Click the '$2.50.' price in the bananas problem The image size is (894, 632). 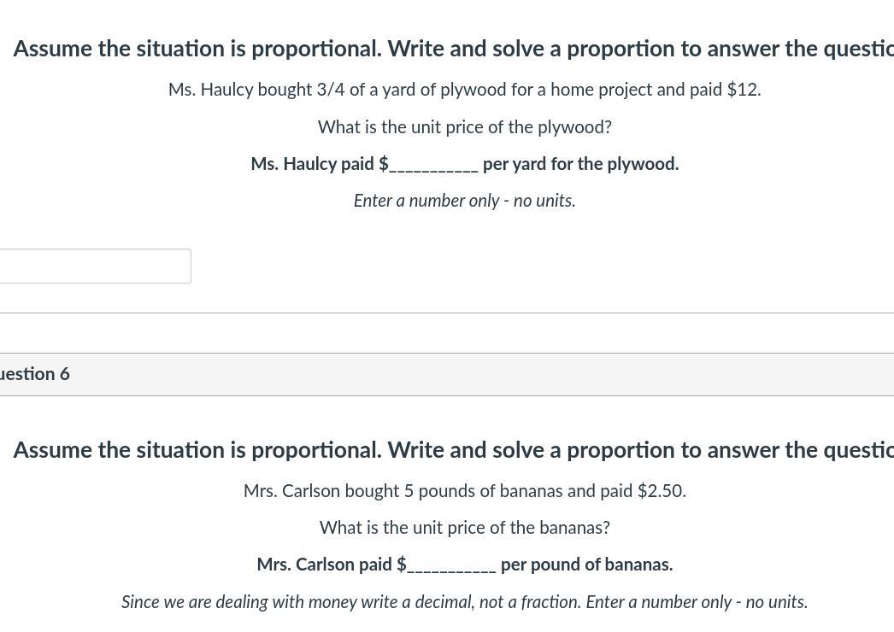pos(662,491)
